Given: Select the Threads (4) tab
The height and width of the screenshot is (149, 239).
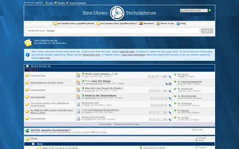Looking at the screenshot, I should coord(31,70).
